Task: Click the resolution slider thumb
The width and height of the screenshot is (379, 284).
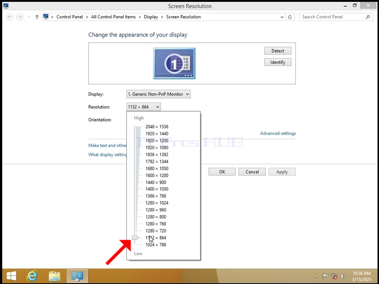Action: coord(135,238)
